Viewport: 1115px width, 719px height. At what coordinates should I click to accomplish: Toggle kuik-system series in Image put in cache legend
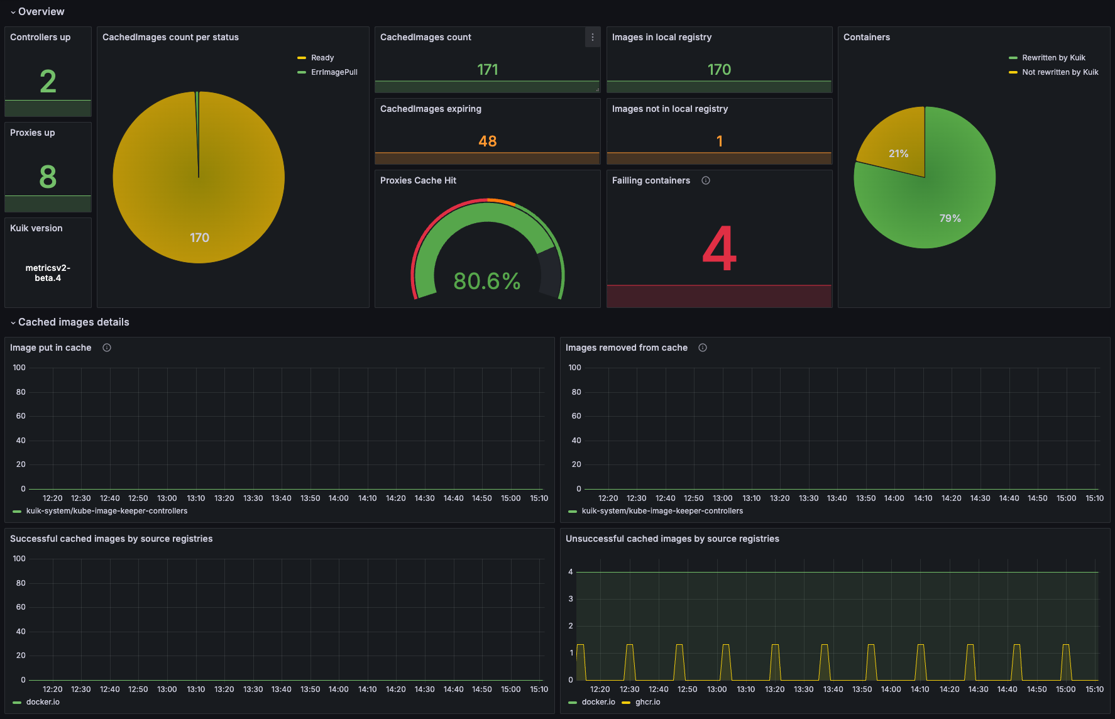point(107,511)
